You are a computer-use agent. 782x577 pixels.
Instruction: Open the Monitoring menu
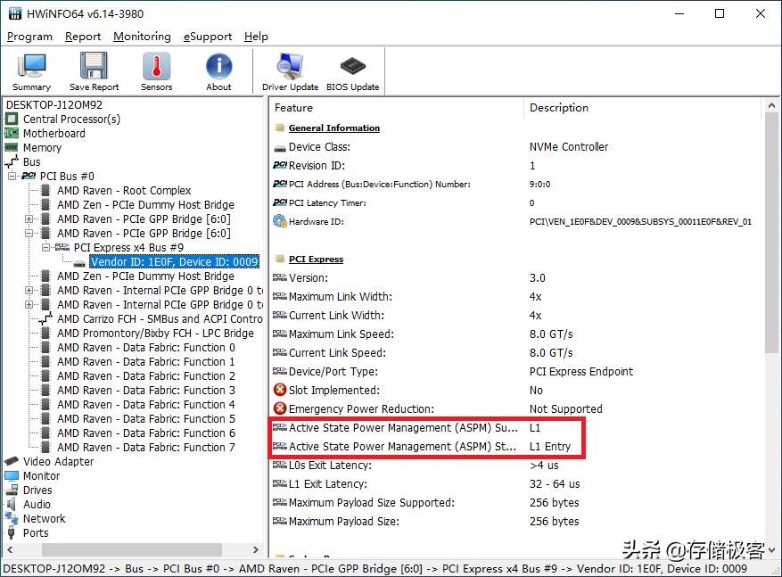pyautogui.click(x=142, y=37)
